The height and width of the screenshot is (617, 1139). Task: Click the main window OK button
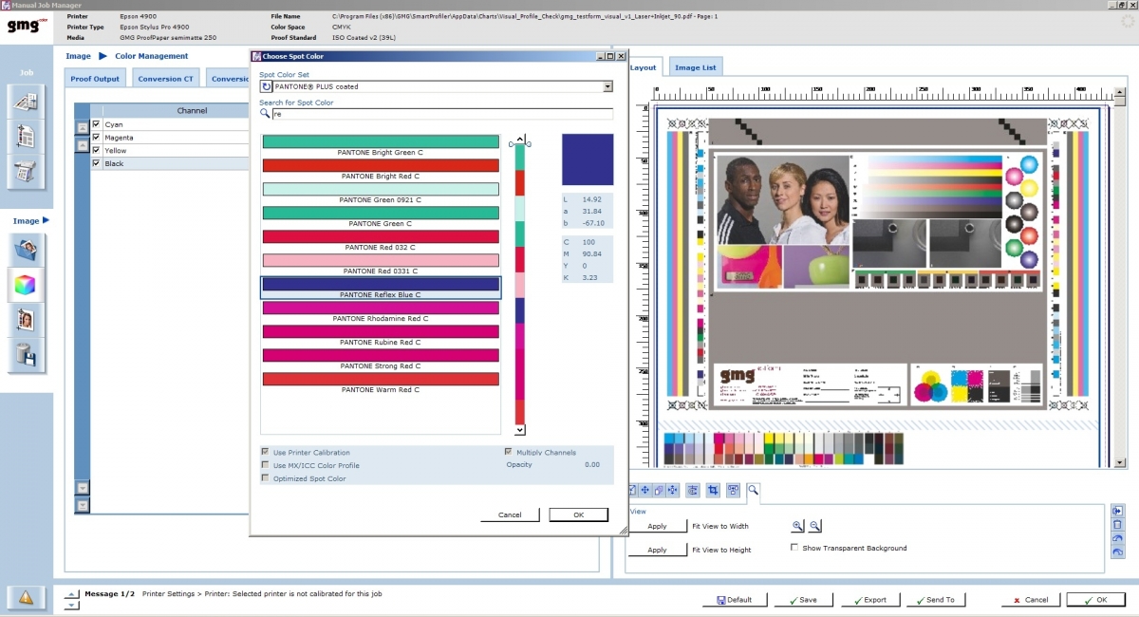point(1096,600)
